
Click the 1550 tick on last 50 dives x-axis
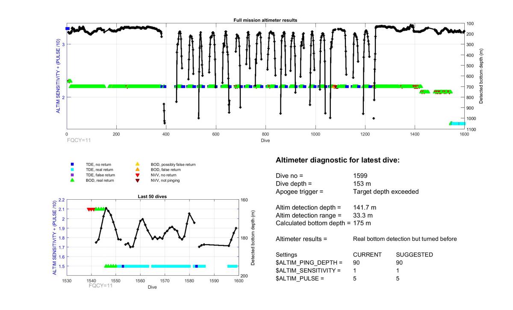point(115,280)
